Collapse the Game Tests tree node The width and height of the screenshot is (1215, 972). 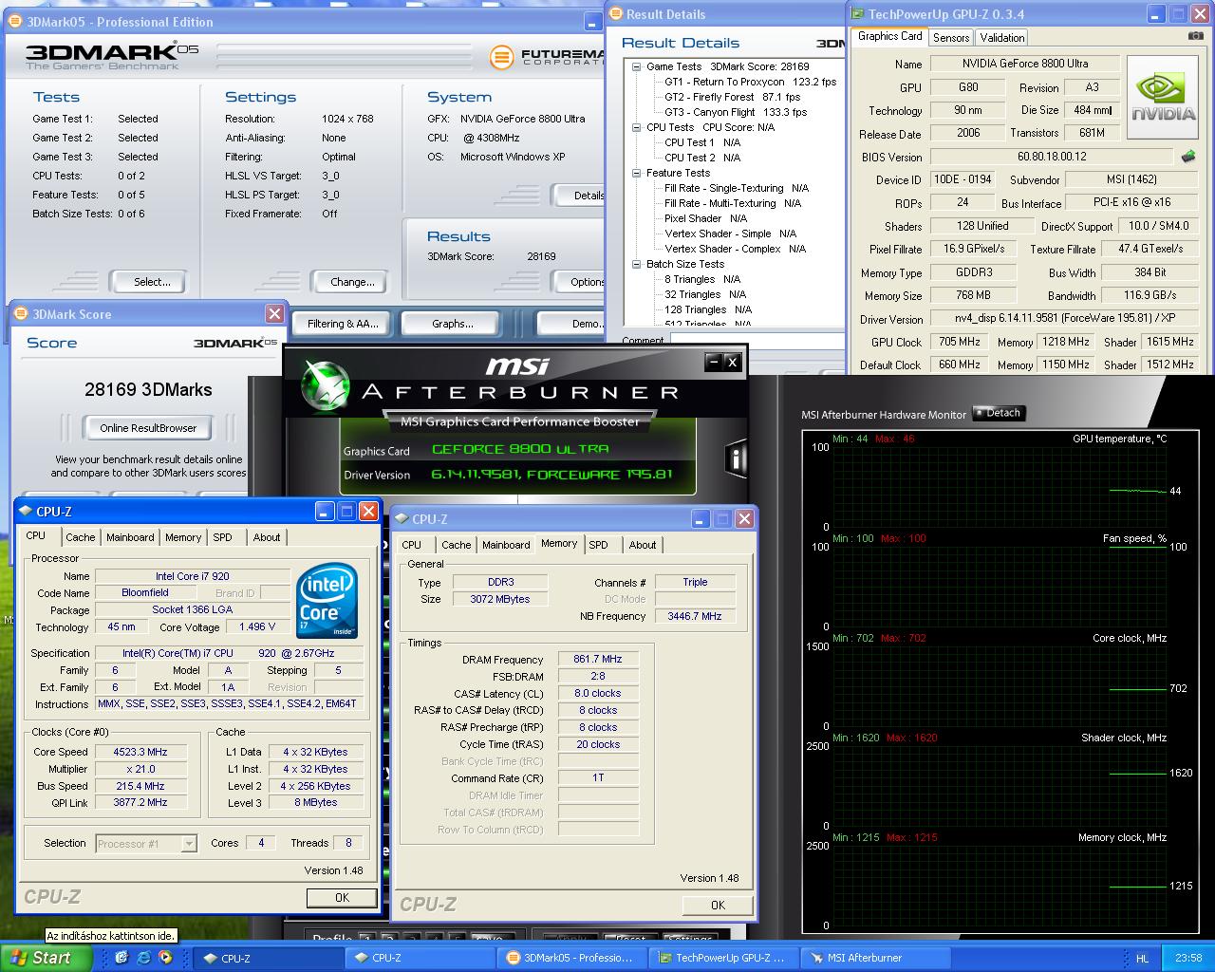pyautogui.click(x=636, y=66)
